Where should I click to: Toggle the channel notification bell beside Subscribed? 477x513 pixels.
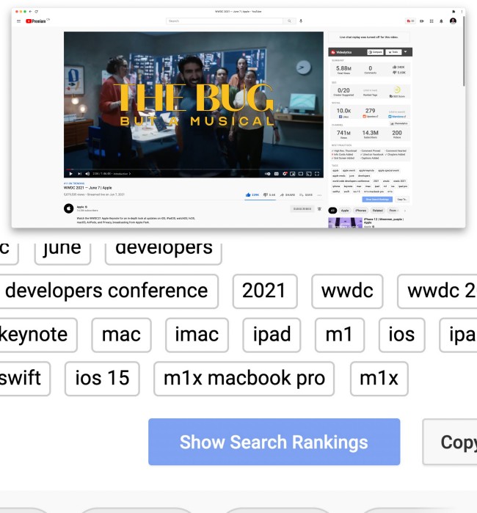pos(319,208)
